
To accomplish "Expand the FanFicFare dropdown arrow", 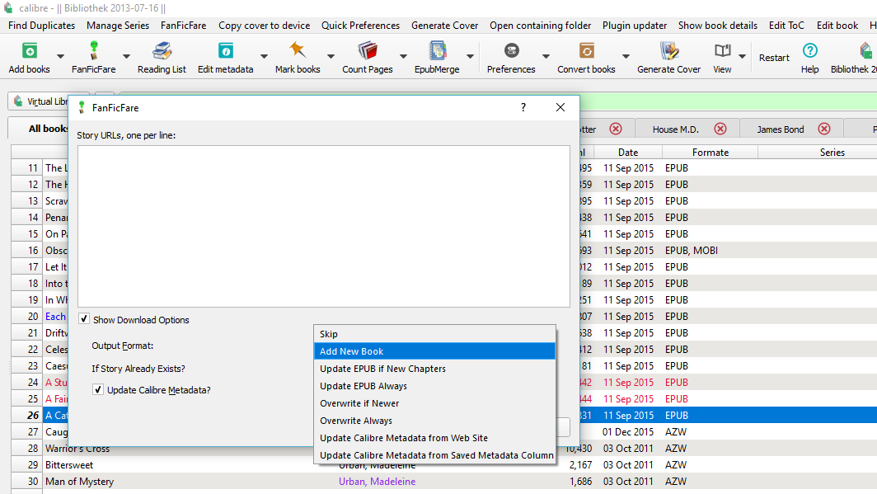I will (126, 56).
